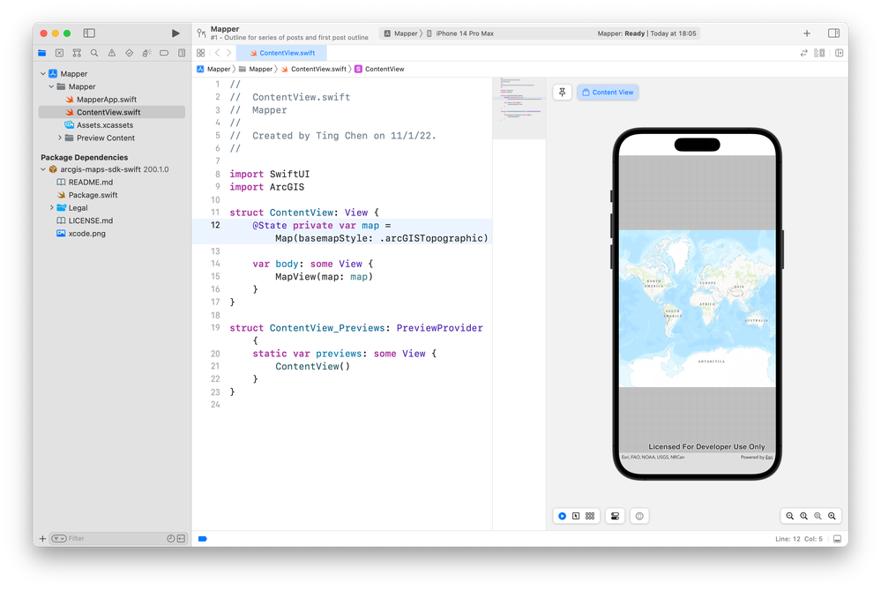Expand the Legal folder
The height and width of the screenshot is (590, 881).
pos(52,208)
